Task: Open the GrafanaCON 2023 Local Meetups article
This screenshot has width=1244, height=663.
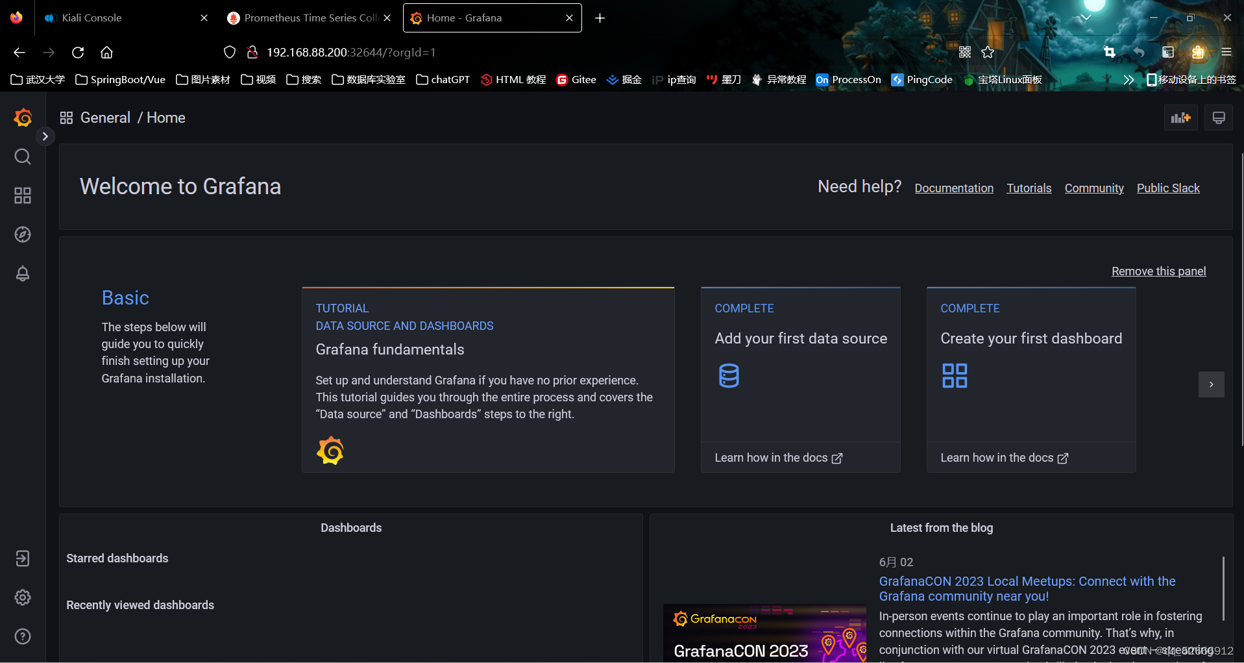Action: 1027,588
